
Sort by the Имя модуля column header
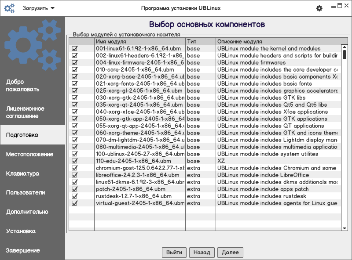pyautogui.click(x=140, y=41)
